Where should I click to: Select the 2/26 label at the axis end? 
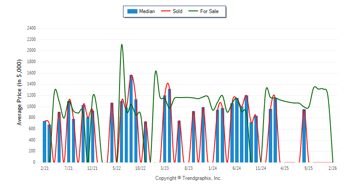332,168
